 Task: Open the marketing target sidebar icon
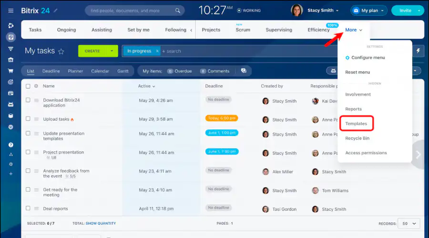(10, 82)
